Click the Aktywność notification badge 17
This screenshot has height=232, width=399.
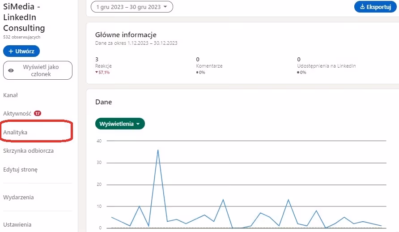[38, 114]
